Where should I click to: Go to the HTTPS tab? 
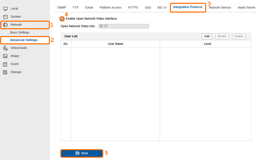click(x=133, y=8)
